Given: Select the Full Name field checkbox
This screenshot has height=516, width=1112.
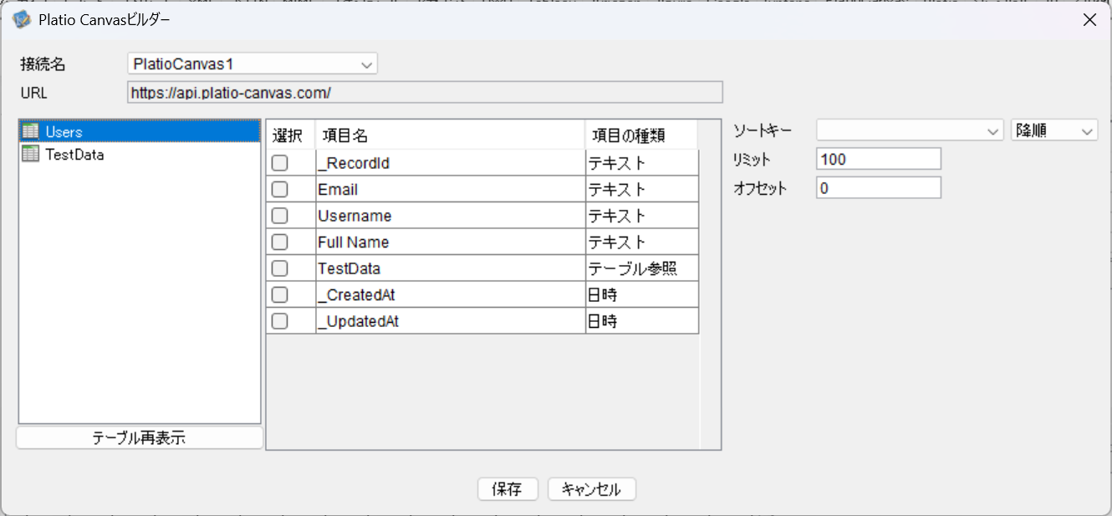Looking at the screenshot, I should click(280, 243).
